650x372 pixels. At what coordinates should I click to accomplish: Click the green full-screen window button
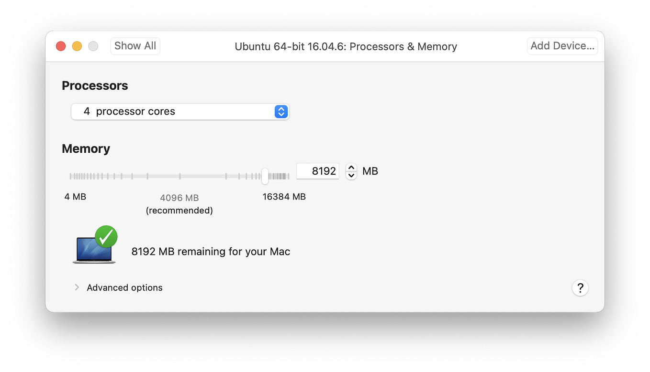pos(93,46)
